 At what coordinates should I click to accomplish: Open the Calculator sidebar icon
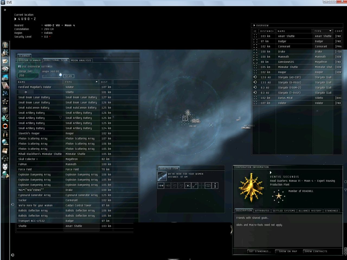pyautogui.click(x=5, y=175)
